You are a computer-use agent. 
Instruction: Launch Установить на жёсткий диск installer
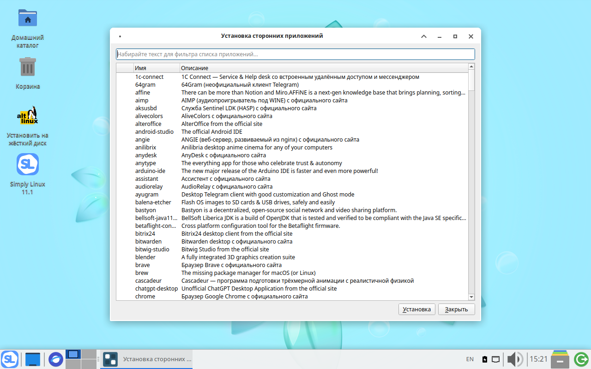click(x=27, y=115)
